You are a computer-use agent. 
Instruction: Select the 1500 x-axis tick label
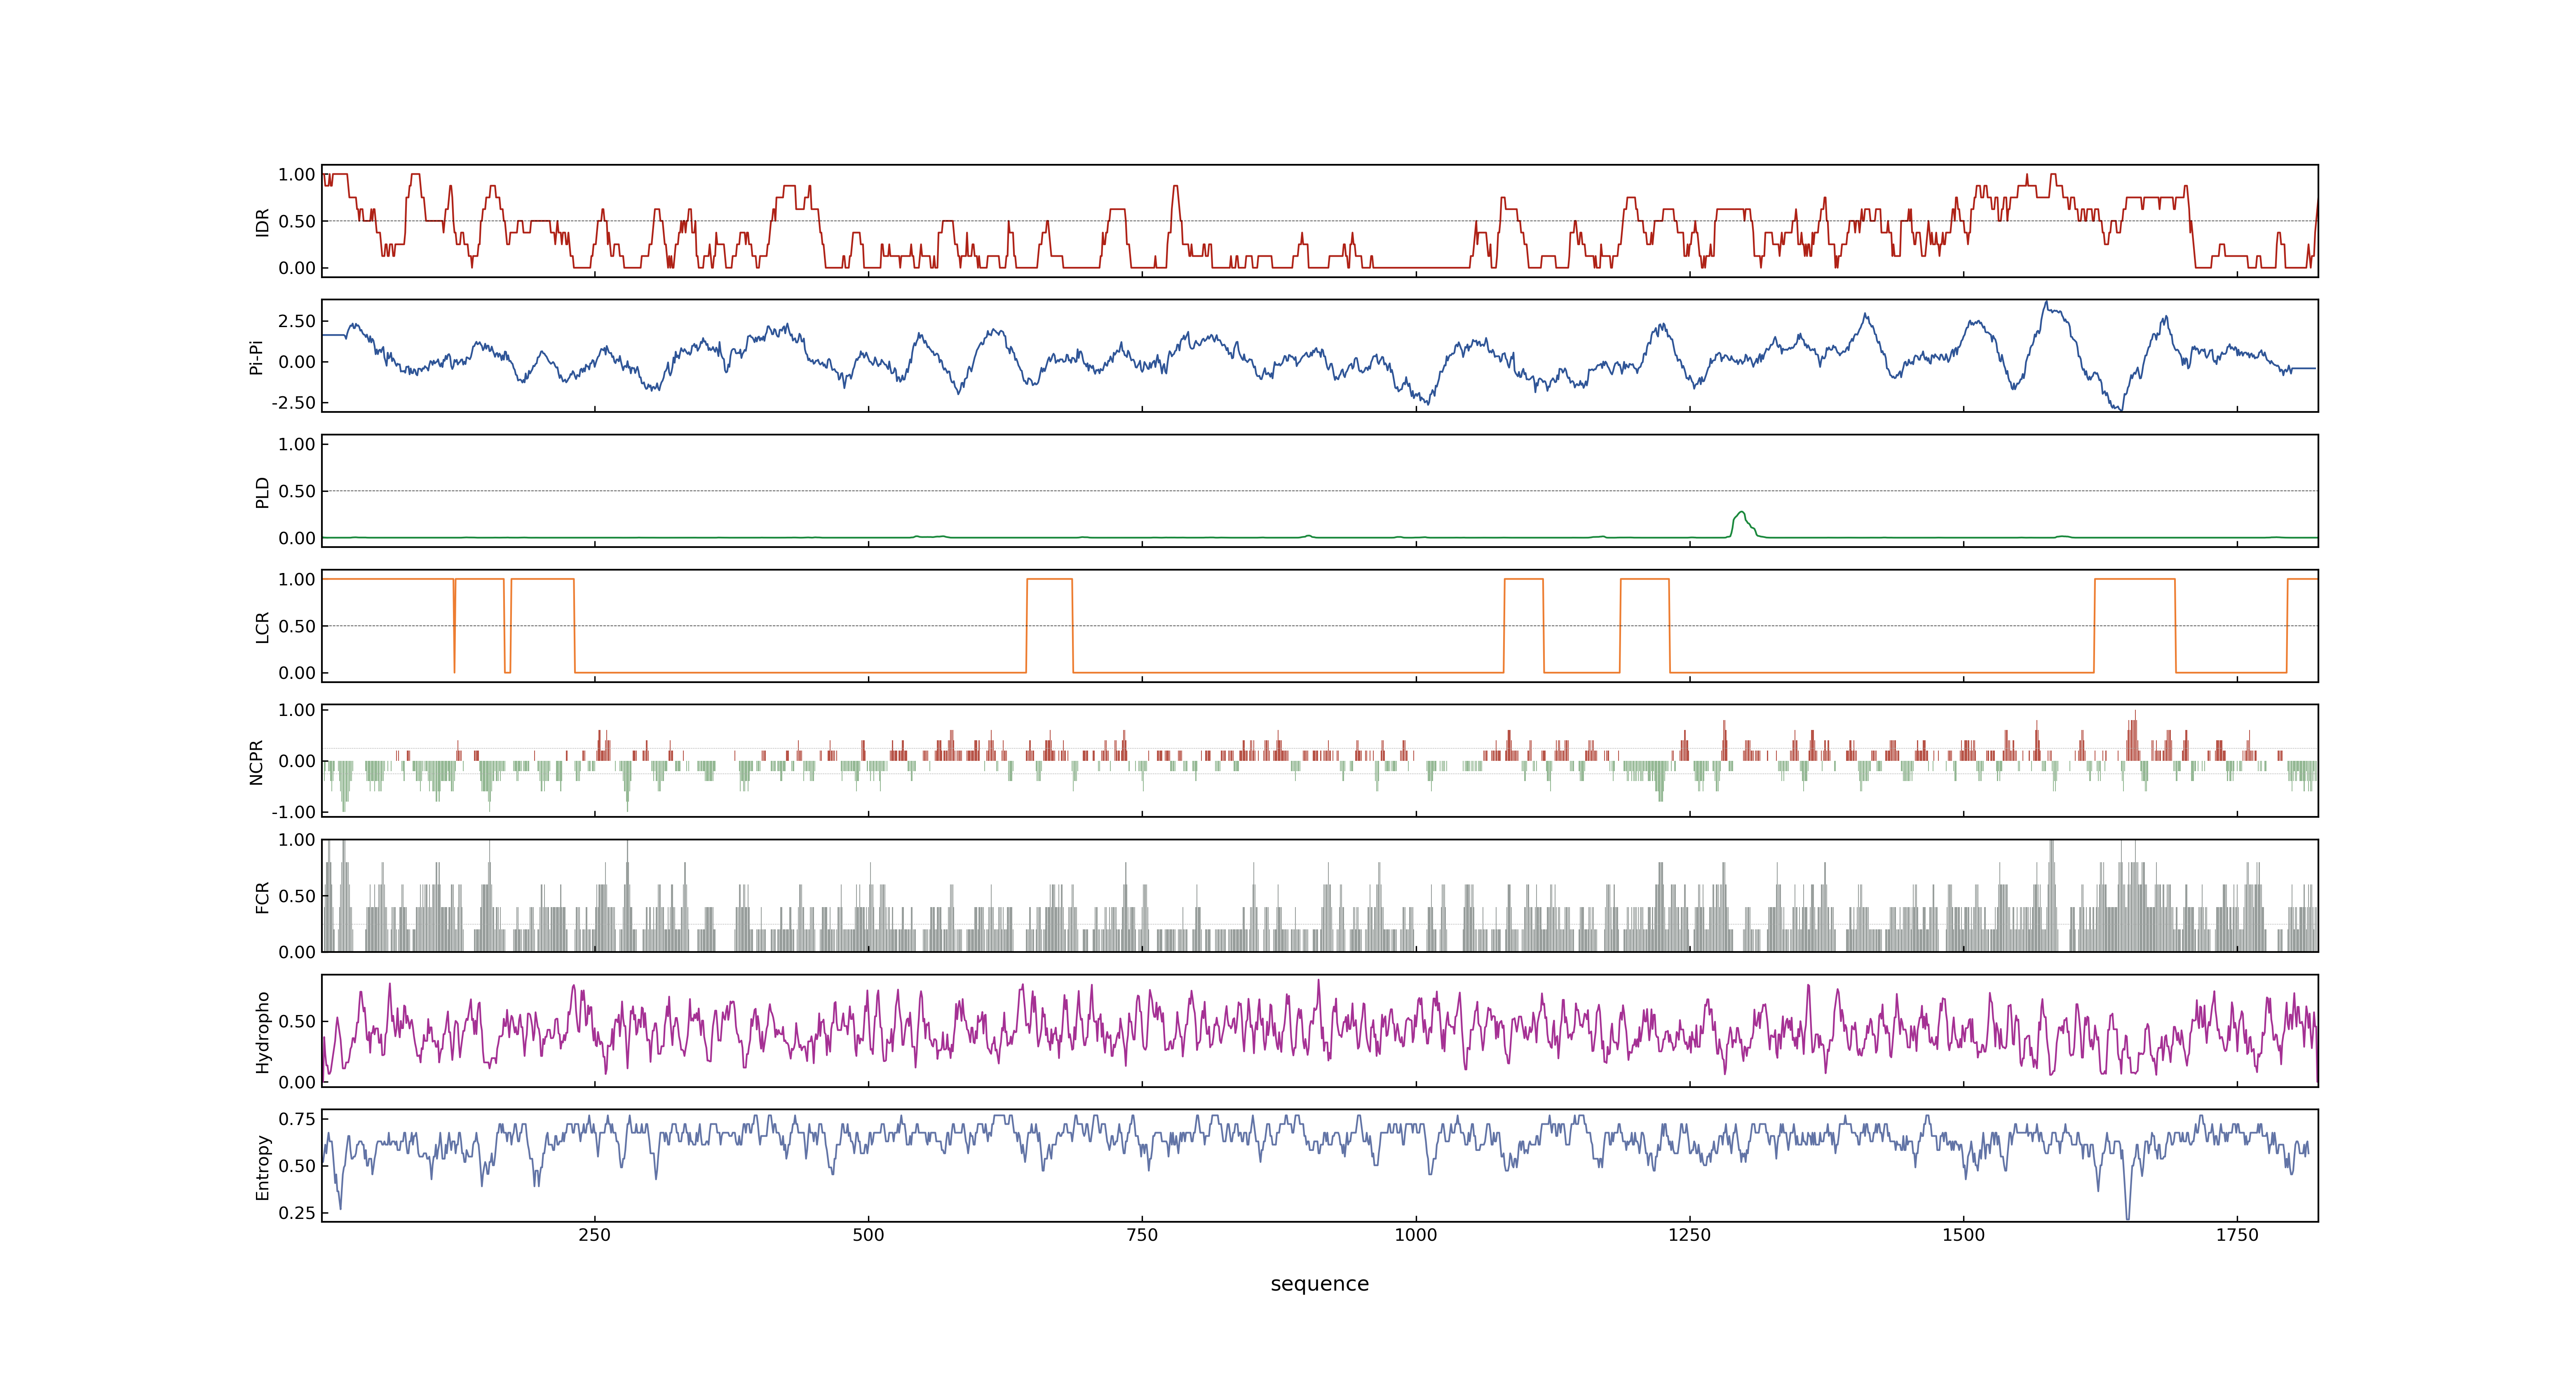pos(1963,1235)
